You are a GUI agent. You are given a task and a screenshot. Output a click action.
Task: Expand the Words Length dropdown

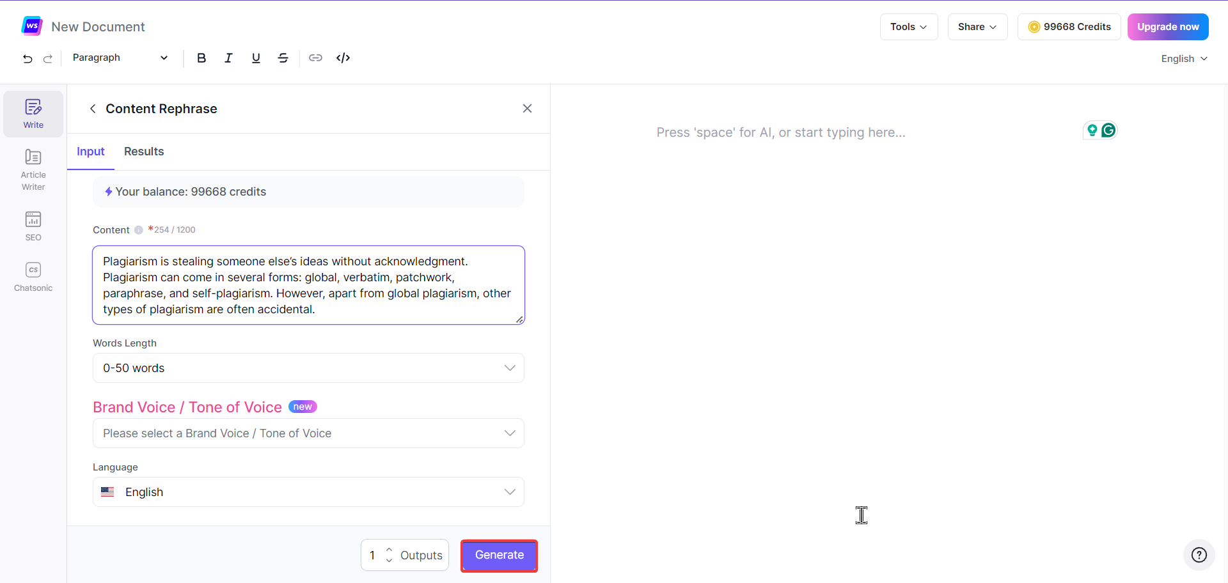tap(308, 368)
